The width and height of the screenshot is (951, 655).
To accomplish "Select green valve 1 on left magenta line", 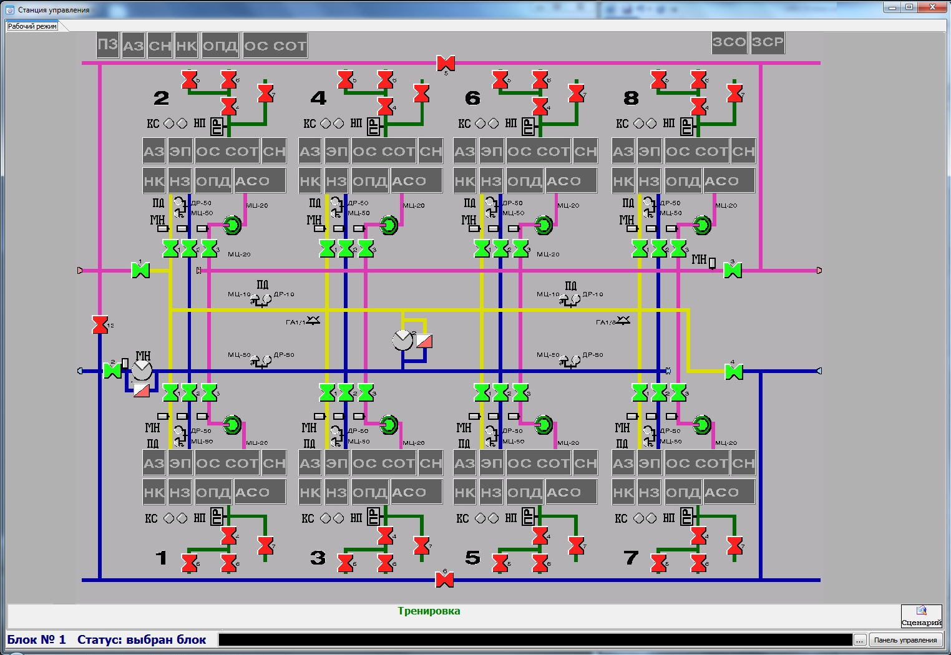I will tap(140, 270).
